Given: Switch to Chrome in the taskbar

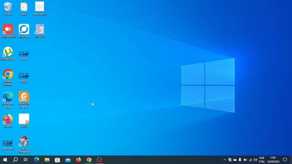Looking at the screenshot, I should pyautogui.click(x=89, y=160).
